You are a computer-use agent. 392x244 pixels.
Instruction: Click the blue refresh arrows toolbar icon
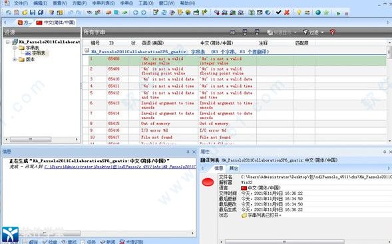coord(164,12)
